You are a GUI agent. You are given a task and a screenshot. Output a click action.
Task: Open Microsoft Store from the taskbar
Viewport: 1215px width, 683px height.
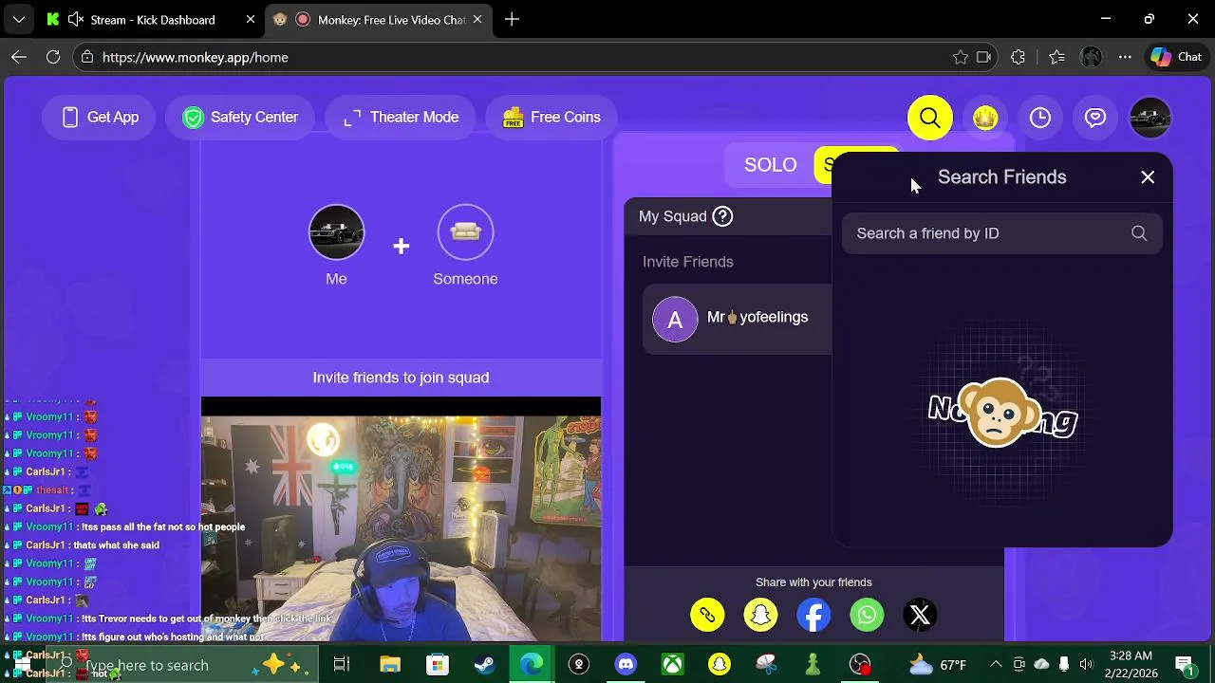coord(437,665)
